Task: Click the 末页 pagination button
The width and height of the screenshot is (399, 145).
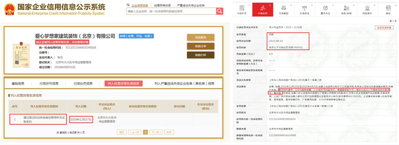Action: click(169, 132)
